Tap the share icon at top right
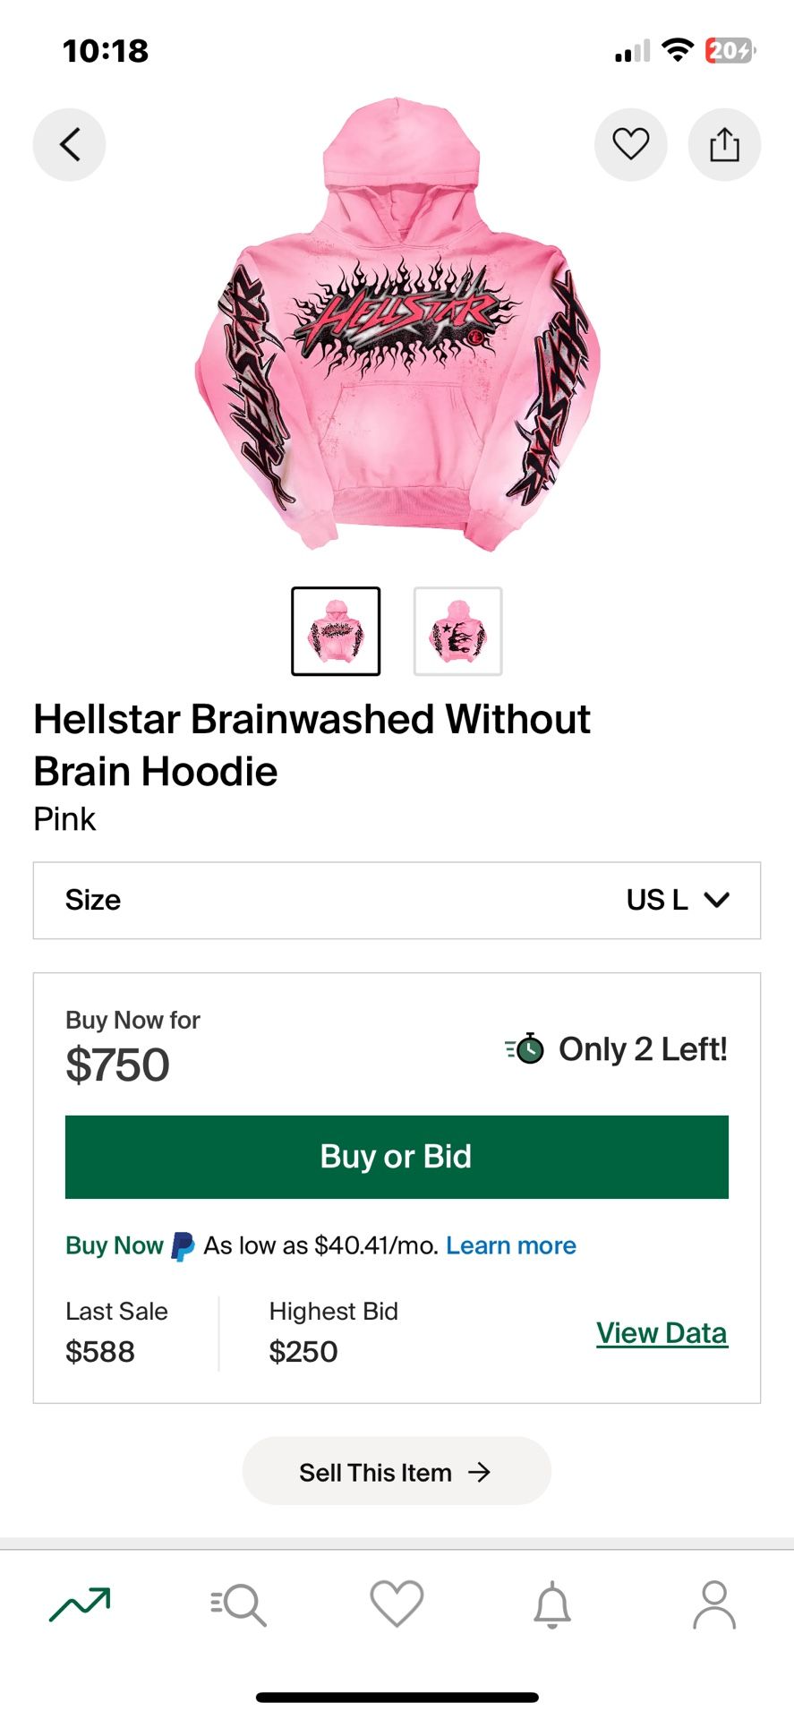The height and width of the screenshot is (1719, 794). pos(724,144)
